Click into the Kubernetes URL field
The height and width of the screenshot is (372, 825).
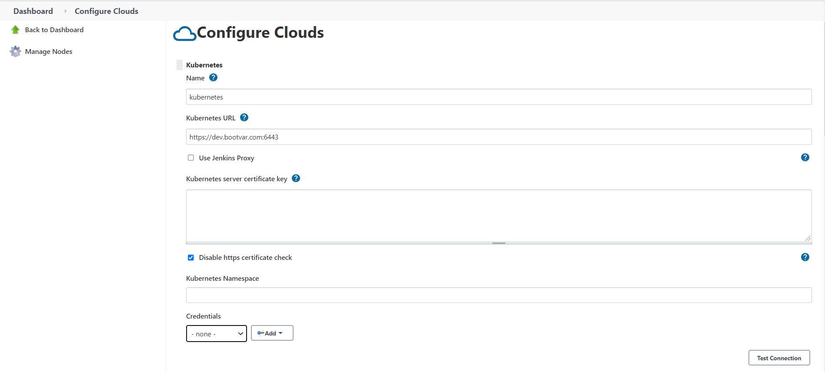[x=499, y=137]
